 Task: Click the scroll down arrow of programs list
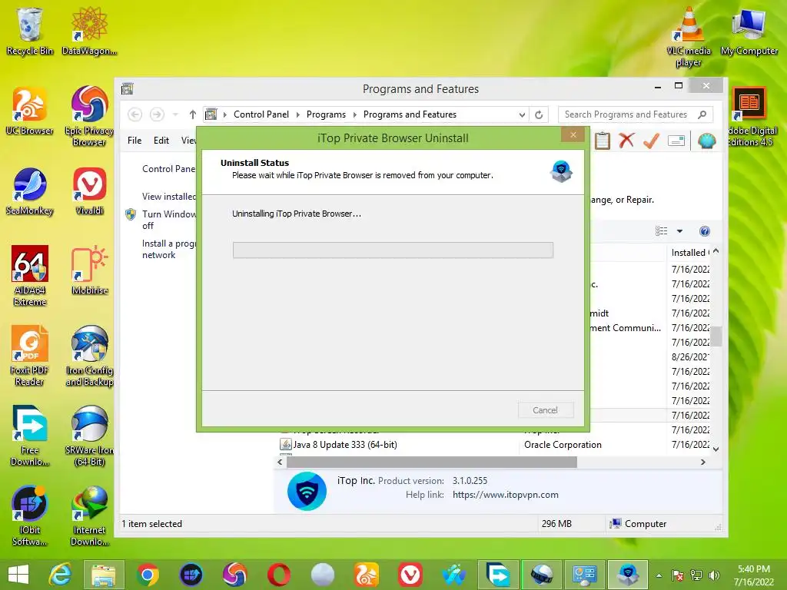pos(716,449)
